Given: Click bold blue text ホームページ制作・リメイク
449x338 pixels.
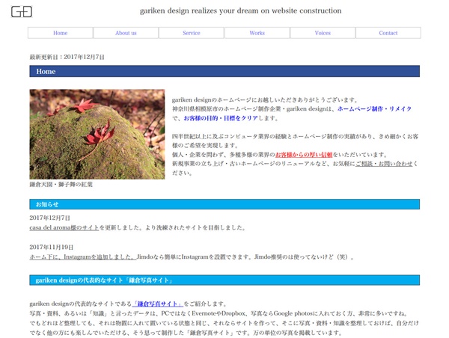Looking at the screenshot, I should pyautogui.click(x=375, y=109).
